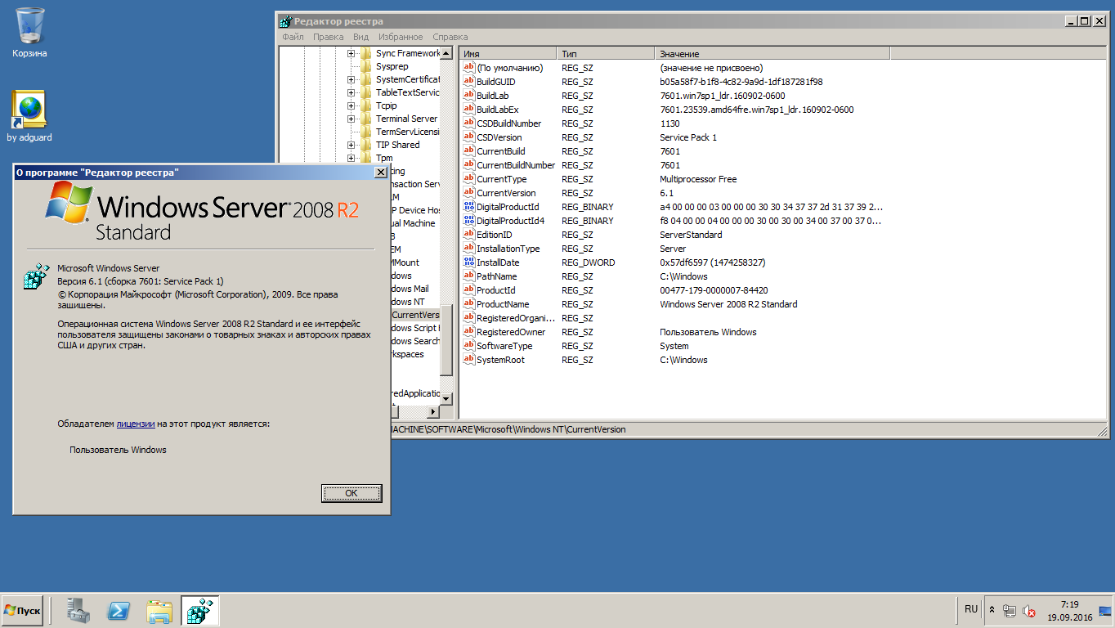Click the Registry Editor title bar icon
This screenshot has width=1115, height=628.
coord(285,21)
